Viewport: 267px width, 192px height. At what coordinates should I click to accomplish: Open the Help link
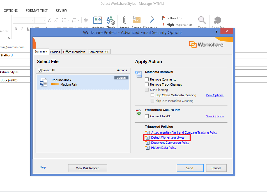click(43, 167)
